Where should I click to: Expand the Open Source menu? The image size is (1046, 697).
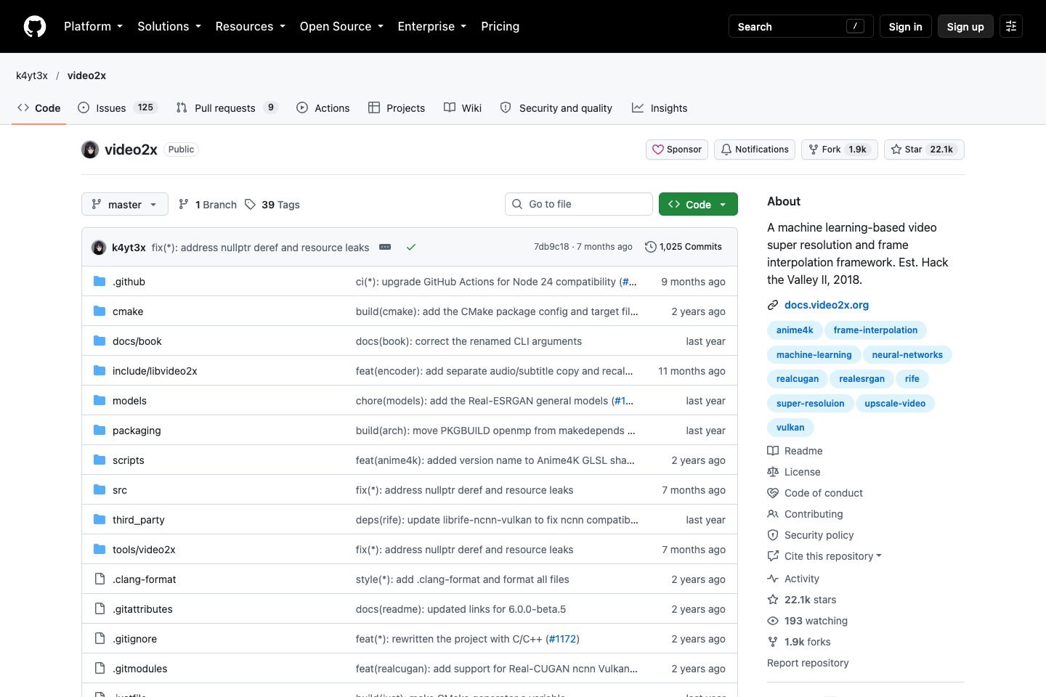[341, 26]
